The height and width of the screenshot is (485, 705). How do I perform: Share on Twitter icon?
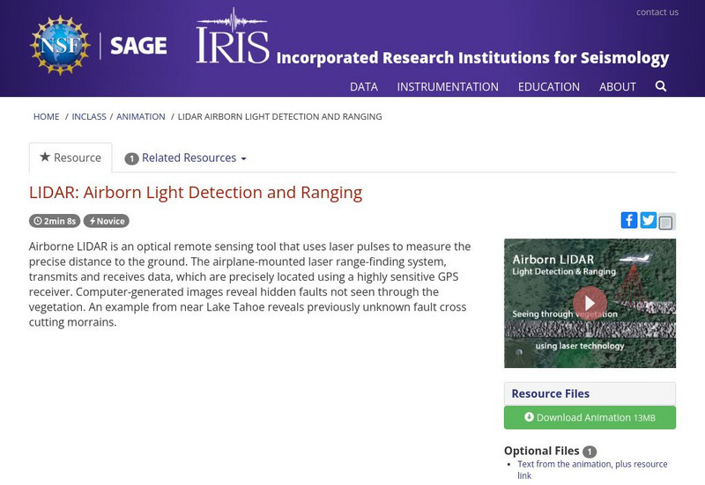coord(648,220)
